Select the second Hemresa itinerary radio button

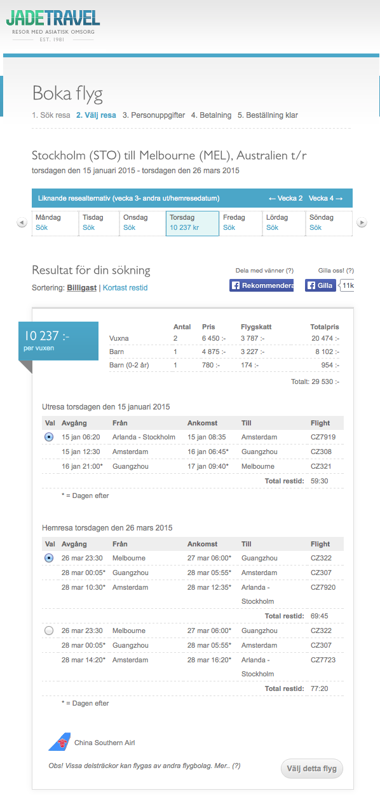click(x=49, y=630)
